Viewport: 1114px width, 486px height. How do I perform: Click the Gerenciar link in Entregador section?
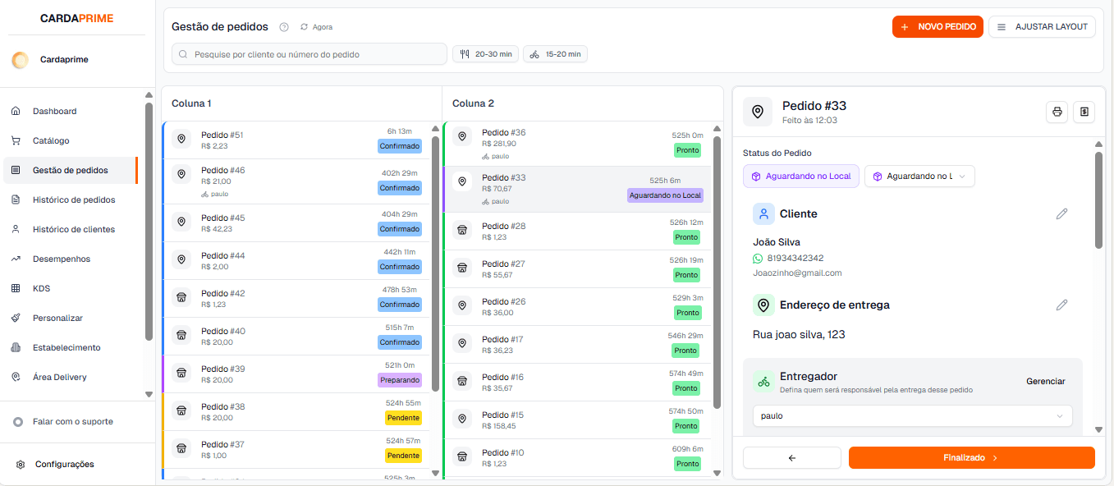coord(1045,381)
